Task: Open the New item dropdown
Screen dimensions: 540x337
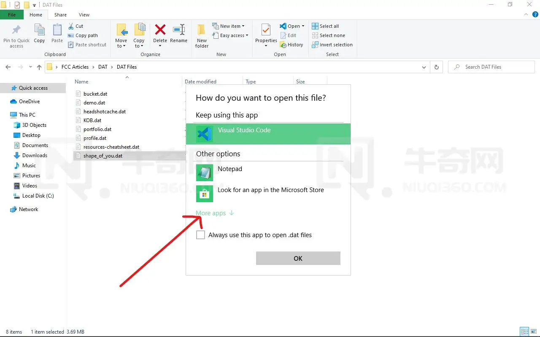Action: pos(228,26)
